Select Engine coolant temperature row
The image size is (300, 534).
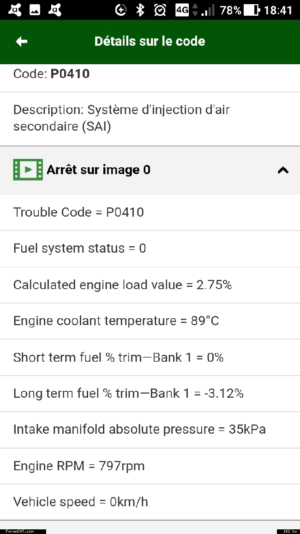coord(150,321)
